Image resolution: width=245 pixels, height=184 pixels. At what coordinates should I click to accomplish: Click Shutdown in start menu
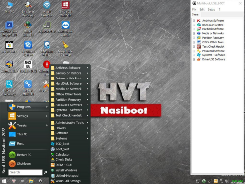pyautogui.click(x=24, y=164)
